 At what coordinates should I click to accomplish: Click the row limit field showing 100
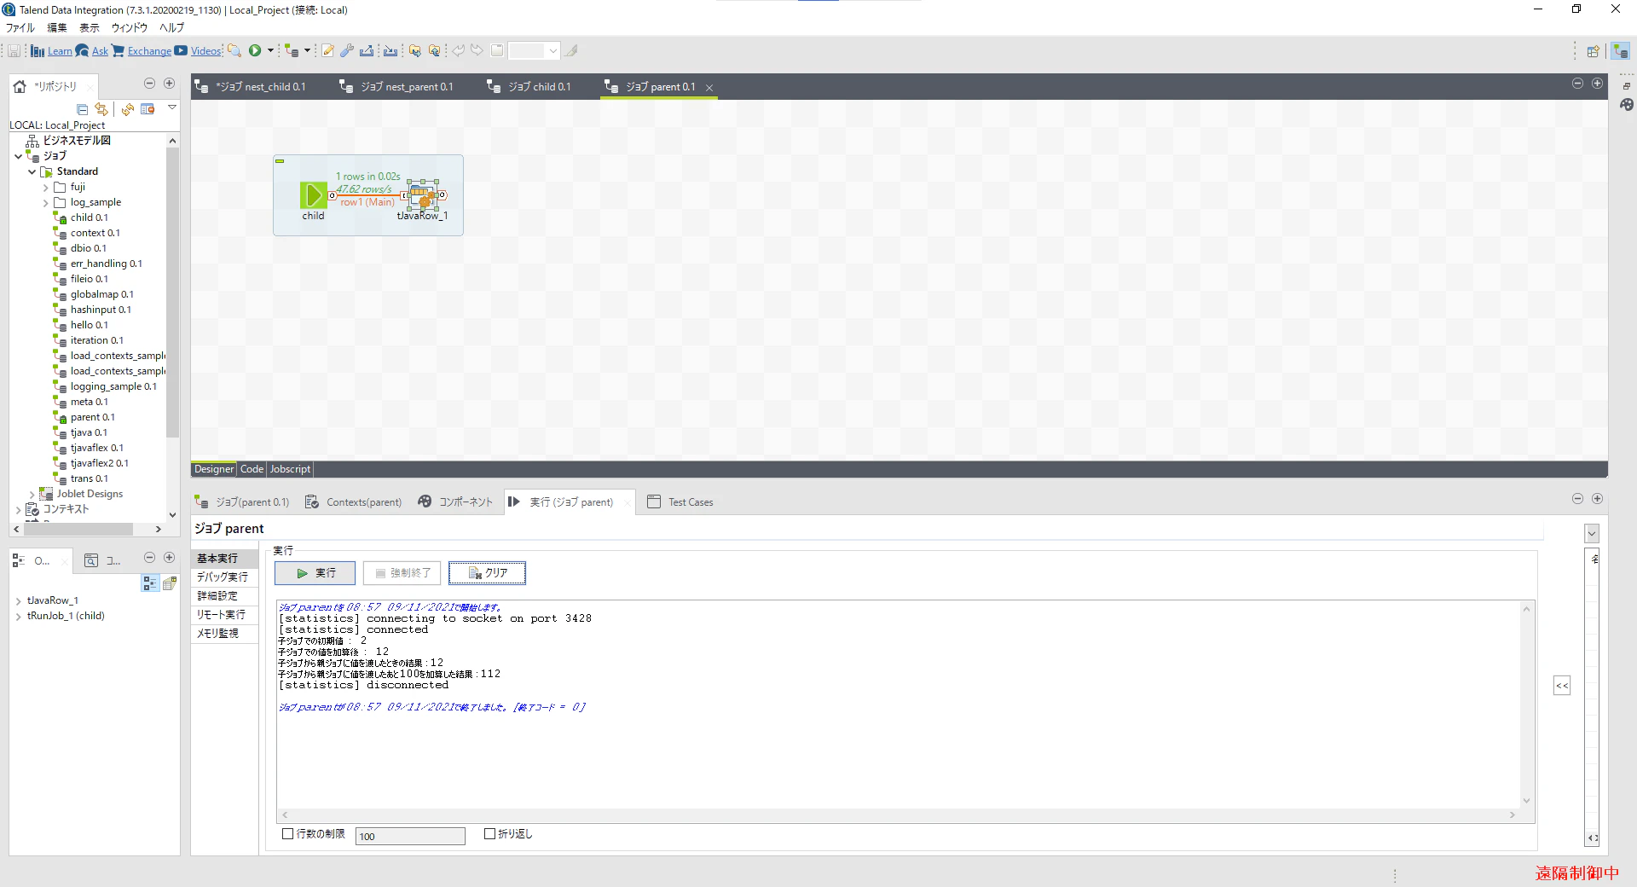tap(410, 836)
